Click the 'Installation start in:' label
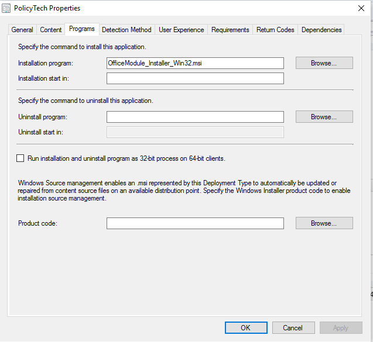The image size is (373, 342). (x=43, y=78)
